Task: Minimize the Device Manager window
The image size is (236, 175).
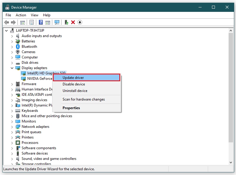Action: pos(200,7)
